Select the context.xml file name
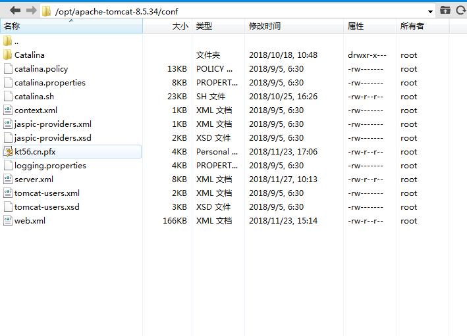 point(36,110)
